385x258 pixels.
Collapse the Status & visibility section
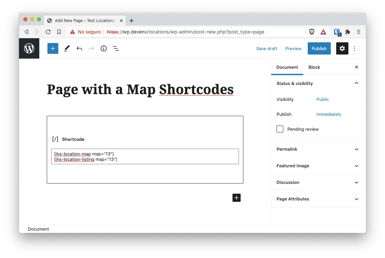pos(357,83)
